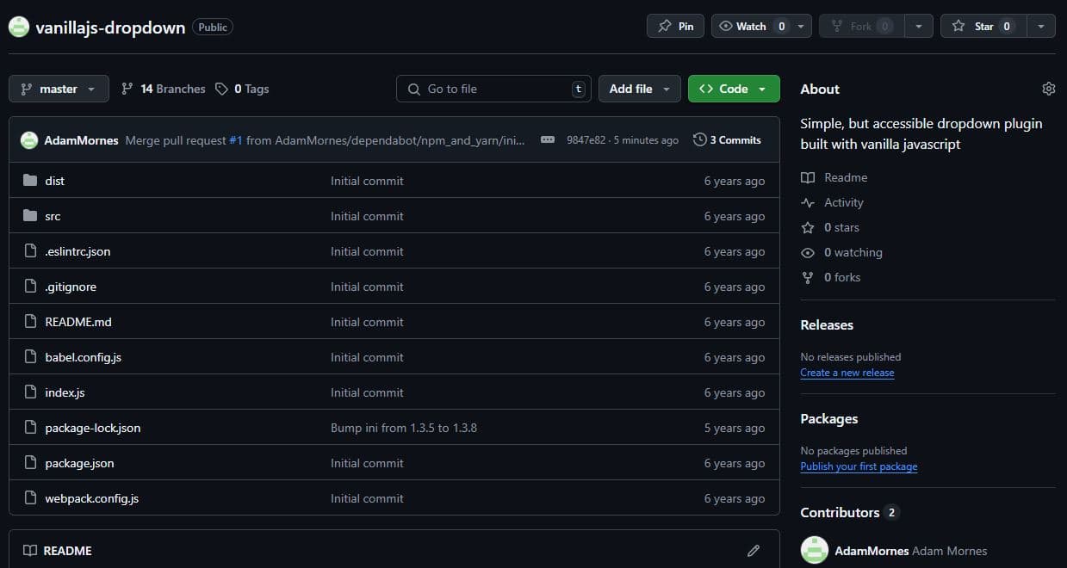Open the src folder icon
This screenshot has width=1067, height=568.
[x=30, y=216]
